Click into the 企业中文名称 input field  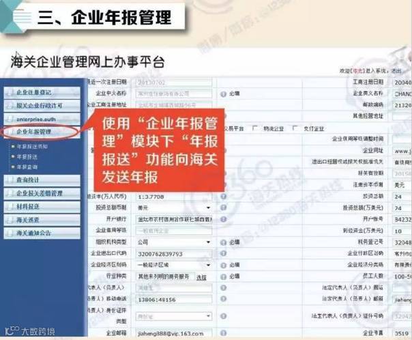[174, 94]
